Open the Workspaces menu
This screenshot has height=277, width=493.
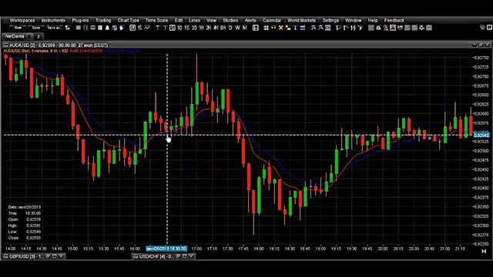[22, 21]
